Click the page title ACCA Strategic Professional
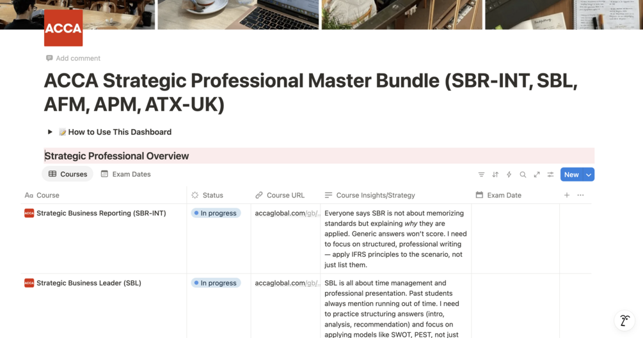 click(x=310, y=93)
